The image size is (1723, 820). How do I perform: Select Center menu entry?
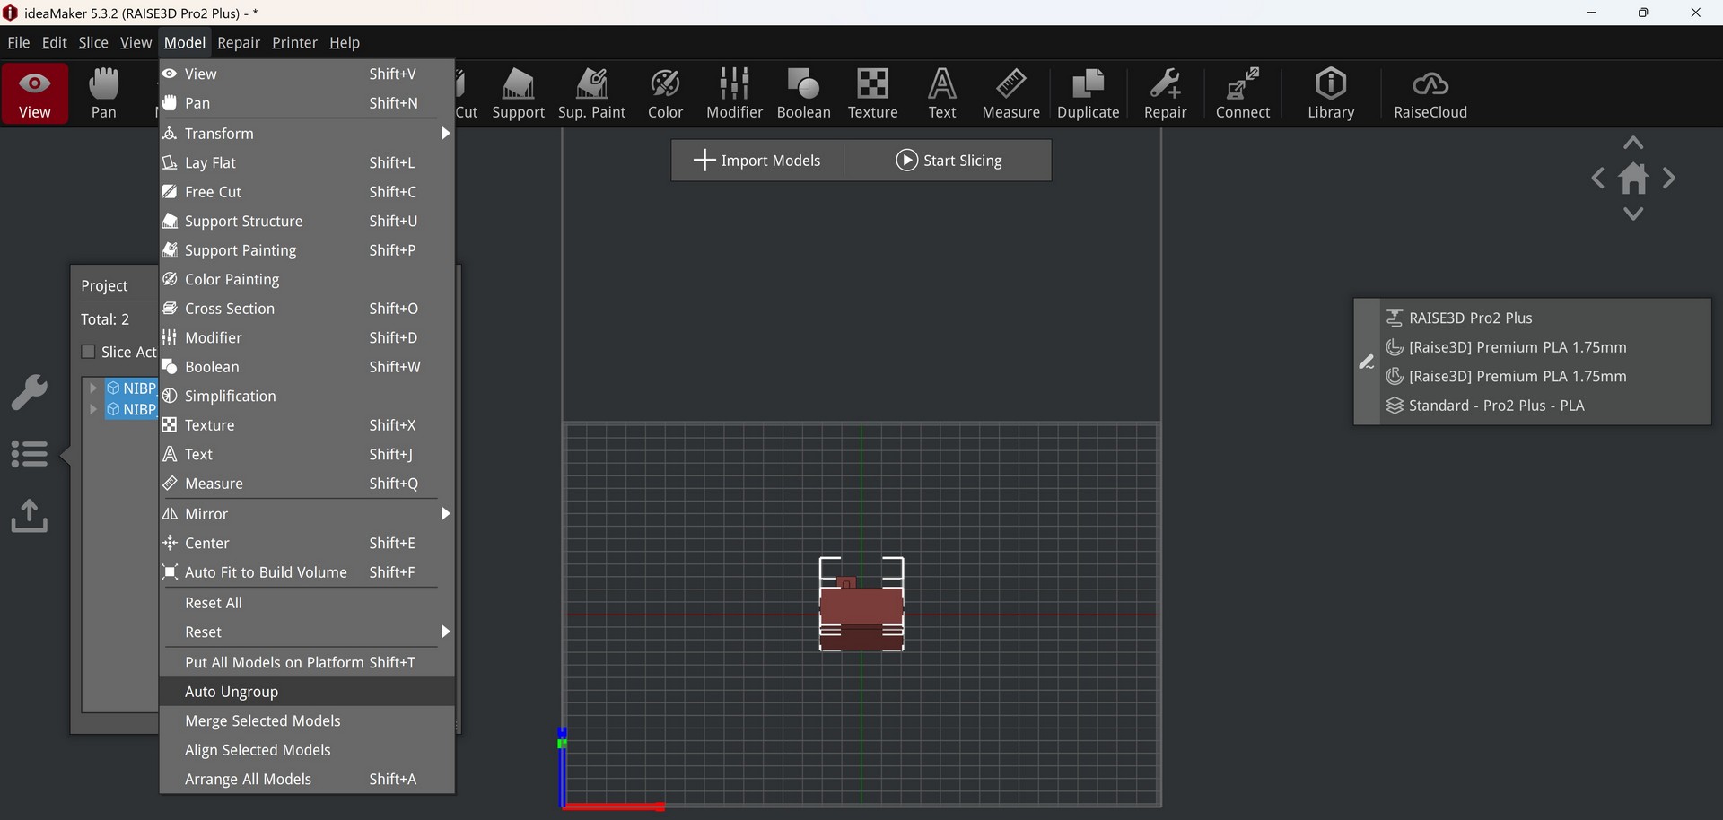click(x=307, y=543)
